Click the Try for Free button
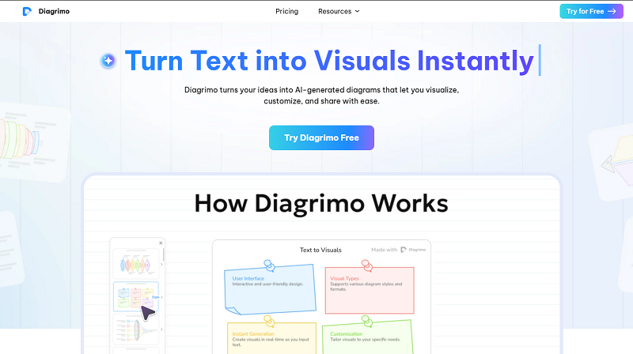The height and width of the screenshot is (354, 633). click(591, 11)
